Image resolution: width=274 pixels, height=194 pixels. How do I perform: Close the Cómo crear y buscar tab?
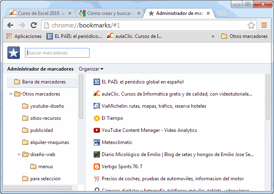[139, 13]
